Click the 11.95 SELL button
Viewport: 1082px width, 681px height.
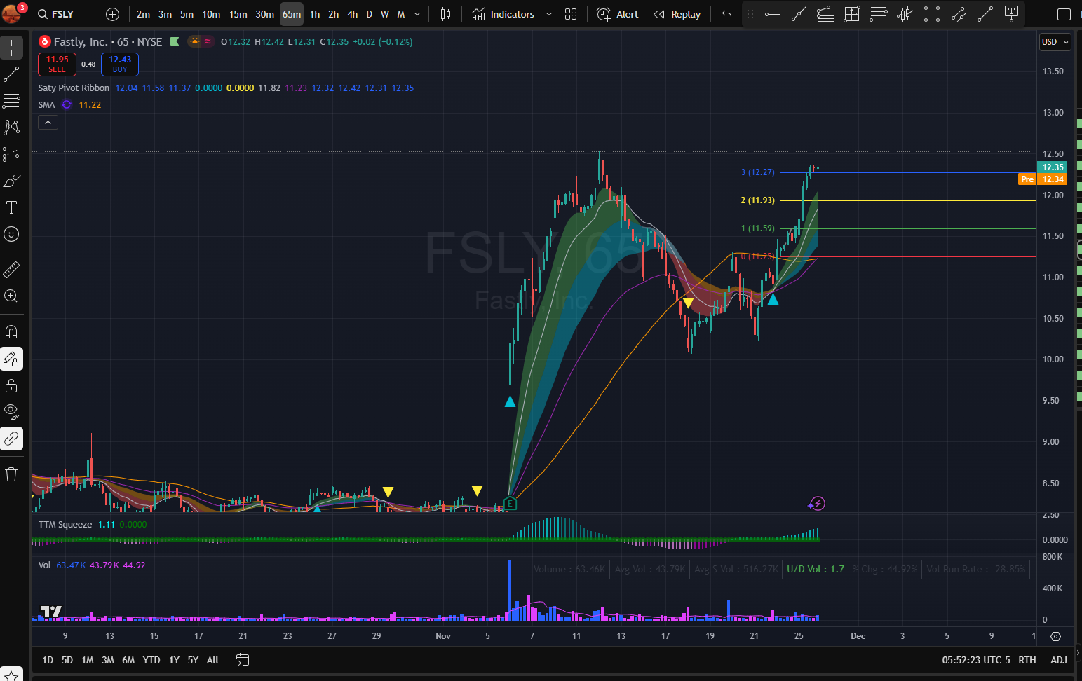[57, 64]
